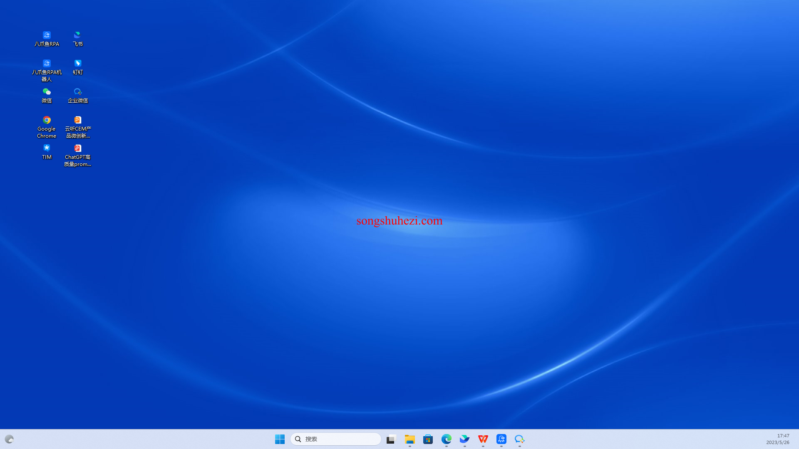The image size is (799, 449).
Task: Open search bar in taskbar
Action: tap(335, 439)
